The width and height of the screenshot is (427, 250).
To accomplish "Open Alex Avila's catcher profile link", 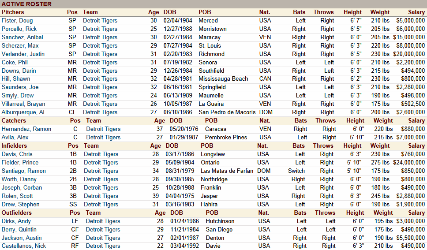I will coord(16,137).
